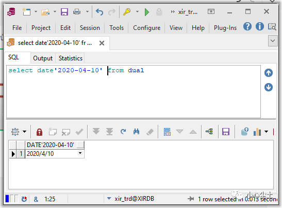
Task: Click the linked query tree icon
Action: coord(209,132)
